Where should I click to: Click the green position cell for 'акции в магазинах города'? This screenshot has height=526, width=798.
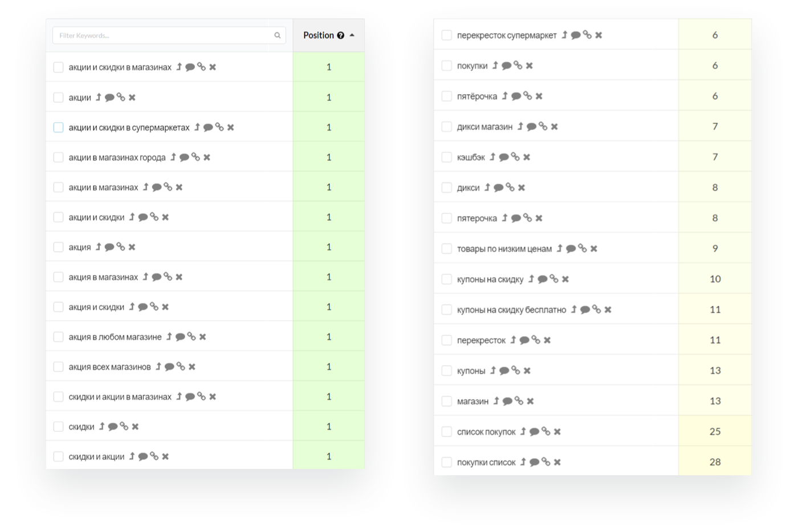pos(328,157)
